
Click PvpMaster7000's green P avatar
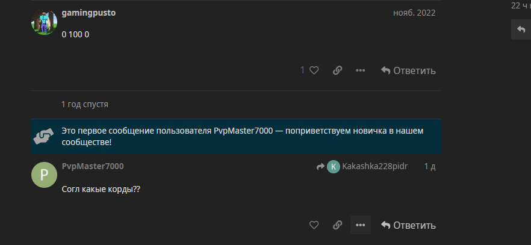[44, 175]
